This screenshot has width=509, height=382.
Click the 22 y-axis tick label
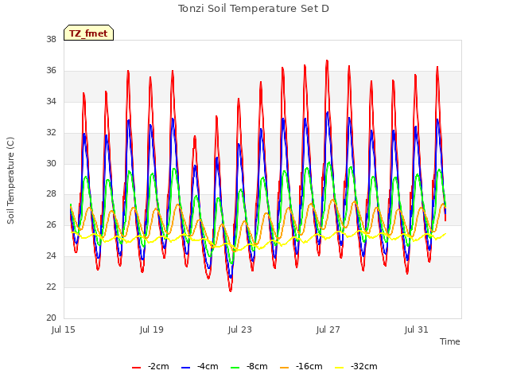pos(51,286)
